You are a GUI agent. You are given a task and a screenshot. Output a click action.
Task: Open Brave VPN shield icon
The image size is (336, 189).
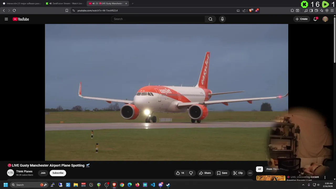(x=327, y=10)
